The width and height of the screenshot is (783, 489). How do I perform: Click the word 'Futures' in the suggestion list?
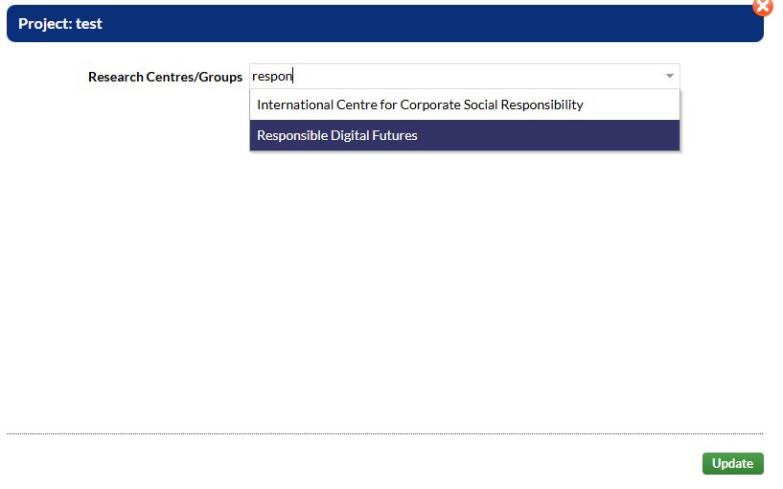point(394,135)
